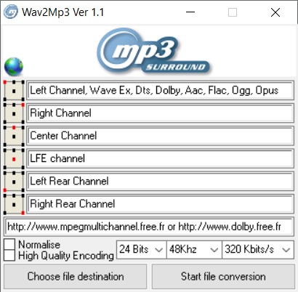Select the Right Rear Channel position button
298x292 pixels.
point(14,204)
